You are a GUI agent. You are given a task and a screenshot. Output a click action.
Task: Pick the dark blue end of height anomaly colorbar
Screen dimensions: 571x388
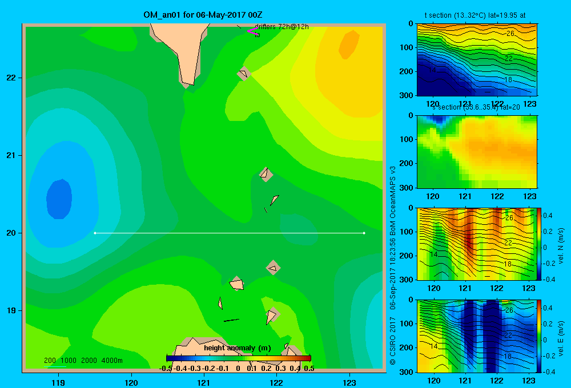coord(170,358)
